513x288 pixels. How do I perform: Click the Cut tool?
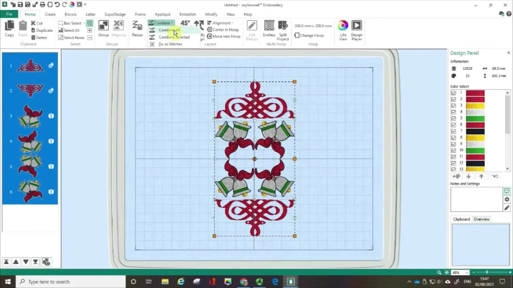37,23
